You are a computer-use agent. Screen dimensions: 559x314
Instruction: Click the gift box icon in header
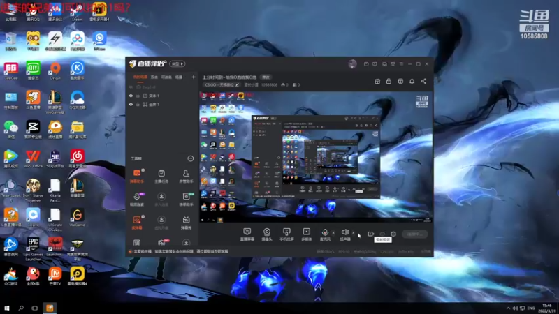tap(377, 81)
